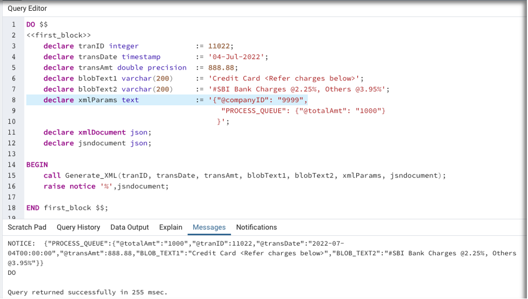Click the 'END first_block $$;' line
Viewport: 528px width, 299px height.
[x=67, y=207]
